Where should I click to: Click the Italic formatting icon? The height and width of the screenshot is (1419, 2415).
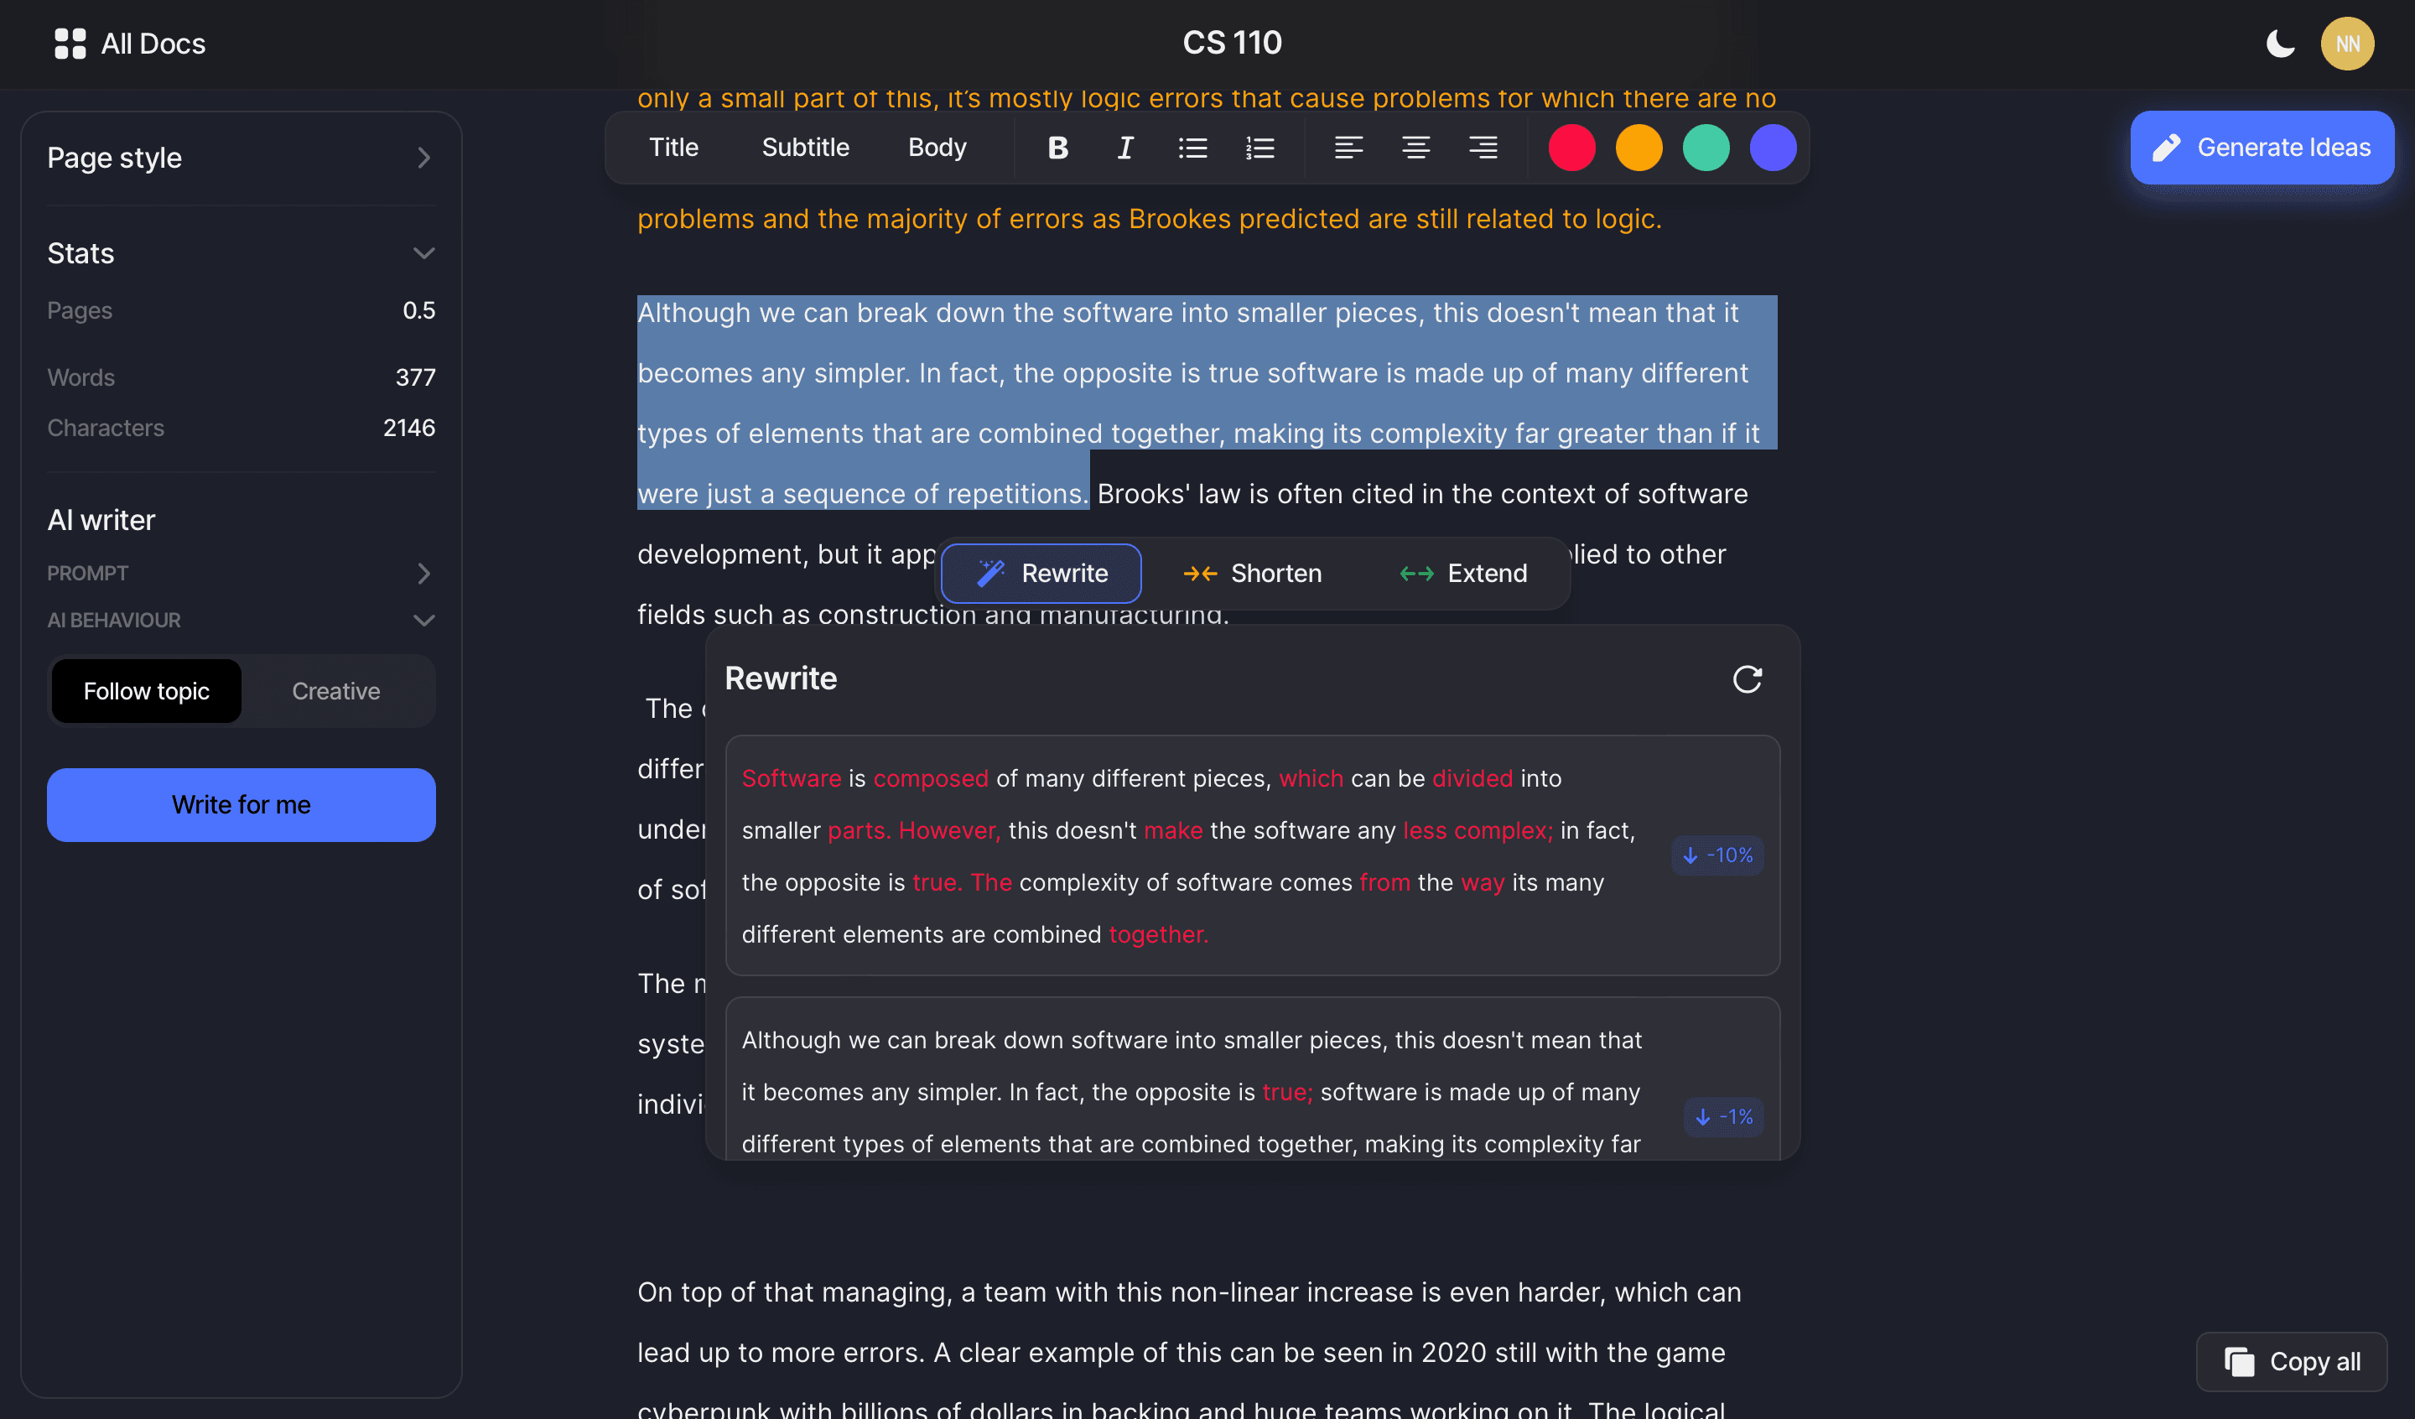(x=1123, y=147)
